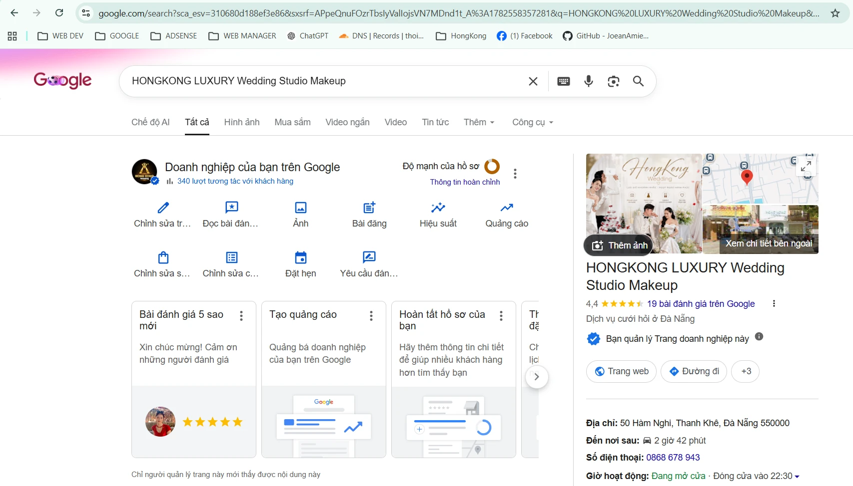Screen dimensions: 853x486
Task: Switch to Video ngắn tab
Action: point(347,122)
